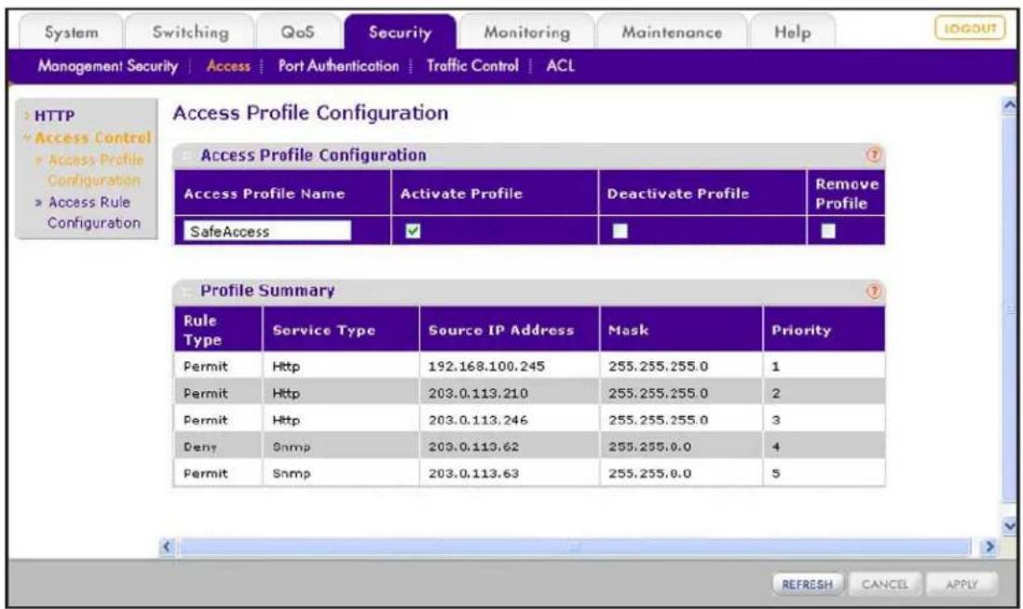Collapse the Access Control tree node
Screen dimensions: 1023x609
pos(27,138)
